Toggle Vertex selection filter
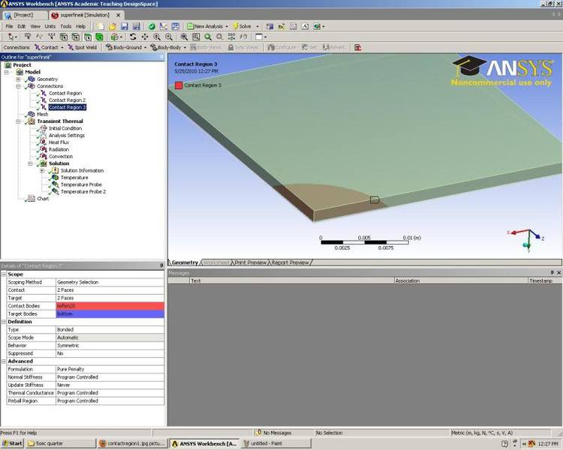 (64, 37)
